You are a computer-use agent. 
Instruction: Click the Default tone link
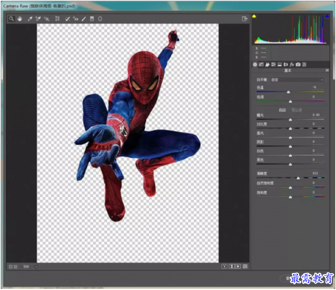297,110
